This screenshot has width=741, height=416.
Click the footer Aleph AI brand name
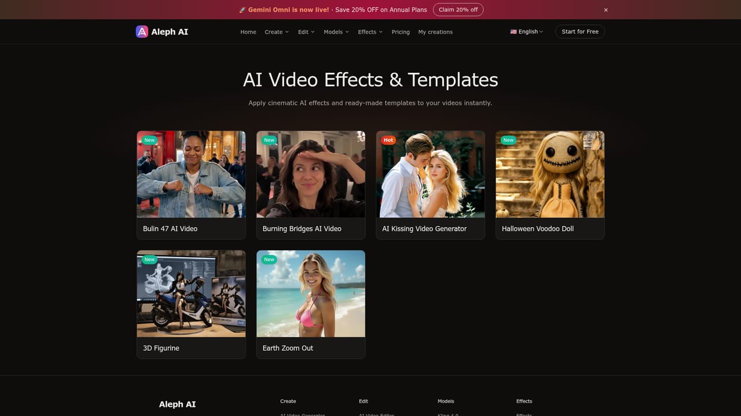click(177, 404)
